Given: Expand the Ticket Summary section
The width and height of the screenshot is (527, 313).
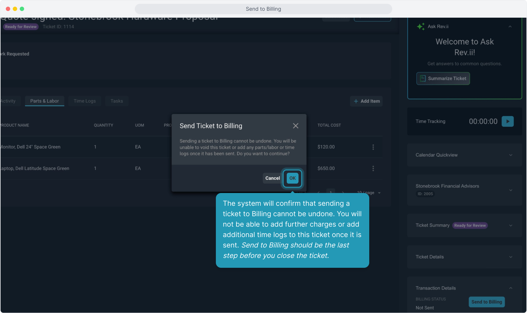Looking at the screenshot, I should 510,225.
